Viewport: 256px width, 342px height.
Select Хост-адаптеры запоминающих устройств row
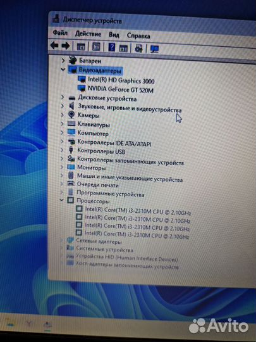[x=127, y=265]
